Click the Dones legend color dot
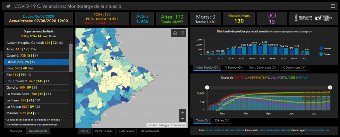Screen dimensions: 340x137 [321, 55]
